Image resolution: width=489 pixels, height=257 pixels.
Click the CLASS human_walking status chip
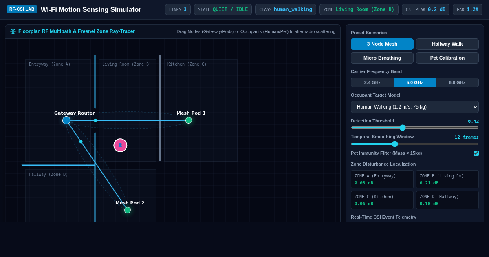(286, 9)
